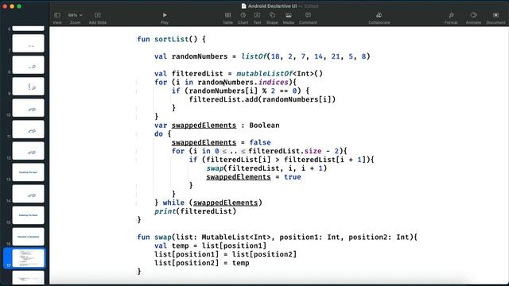Insert a Chart from toolbar

point(243,18)
